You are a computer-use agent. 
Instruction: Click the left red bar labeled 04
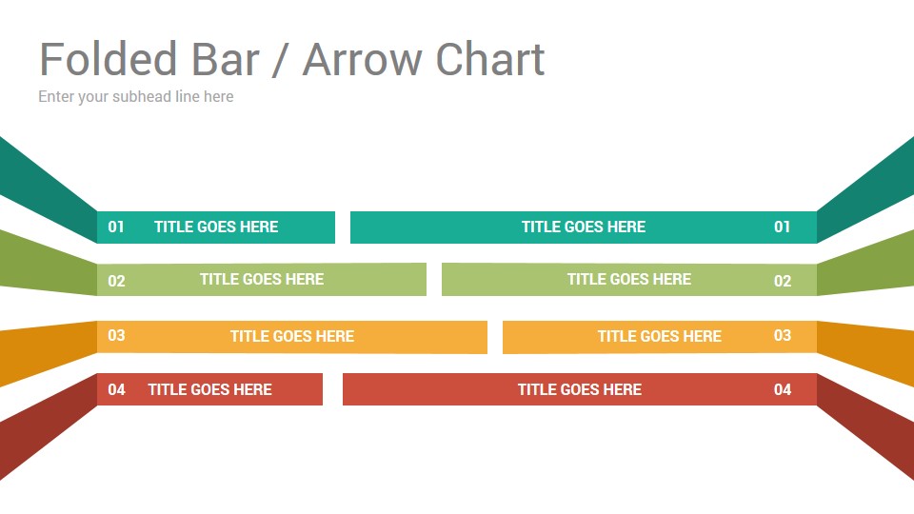[209, 389]
